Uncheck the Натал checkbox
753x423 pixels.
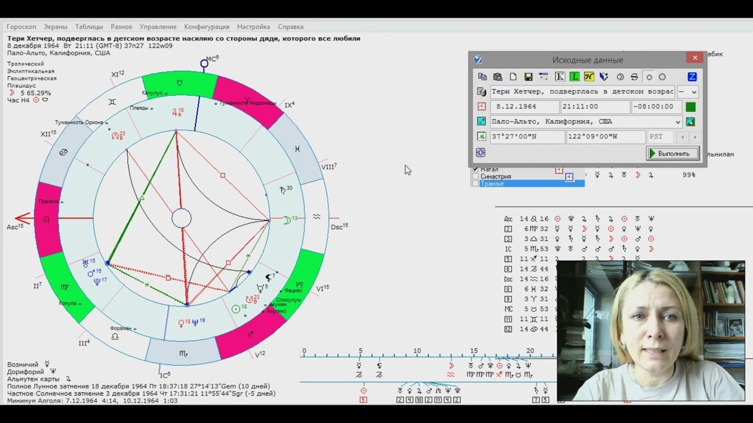[476, 169]
